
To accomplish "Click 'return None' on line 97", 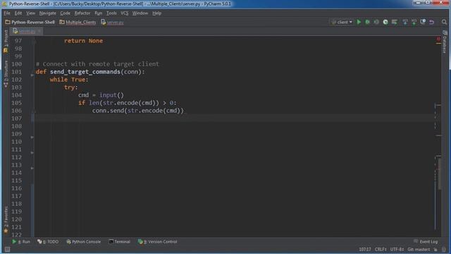I will coord(83,41).
